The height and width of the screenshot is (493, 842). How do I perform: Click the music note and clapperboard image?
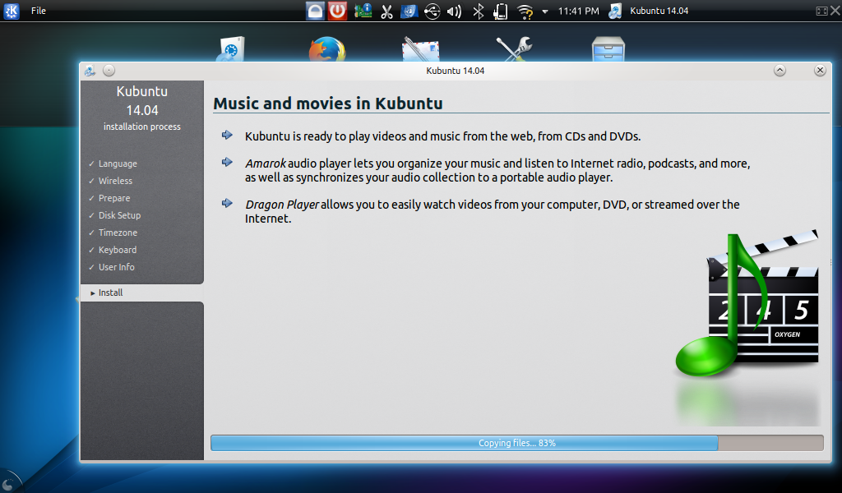(747, 305)
